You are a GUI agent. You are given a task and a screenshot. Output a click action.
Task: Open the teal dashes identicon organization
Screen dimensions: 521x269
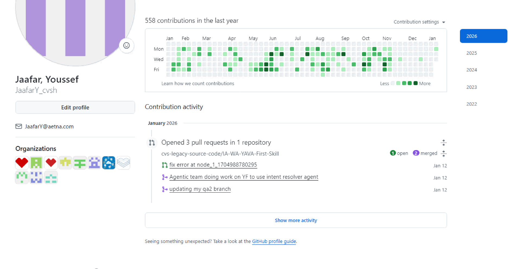click(51, 177)
